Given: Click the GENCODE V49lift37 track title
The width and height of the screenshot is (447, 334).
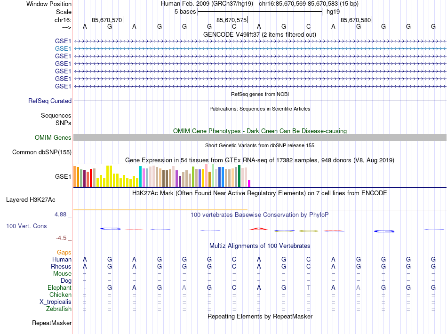Looking at the screenshot, I should [259, 35].
